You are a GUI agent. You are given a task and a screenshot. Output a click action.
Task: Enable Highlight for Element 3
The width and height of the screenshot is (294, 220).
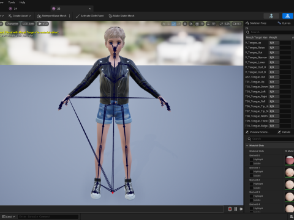(x=251, y=196)
